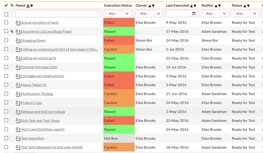The width and height of the screenshot is (263, 153).
Task: Open the Rich Text and Test Steps link
Action: click(40, 120)
